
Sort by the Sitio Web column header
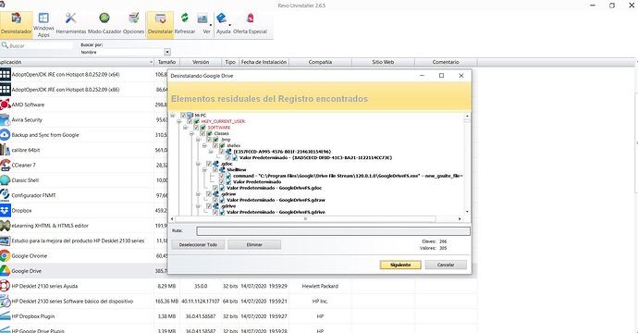point(383,62)
